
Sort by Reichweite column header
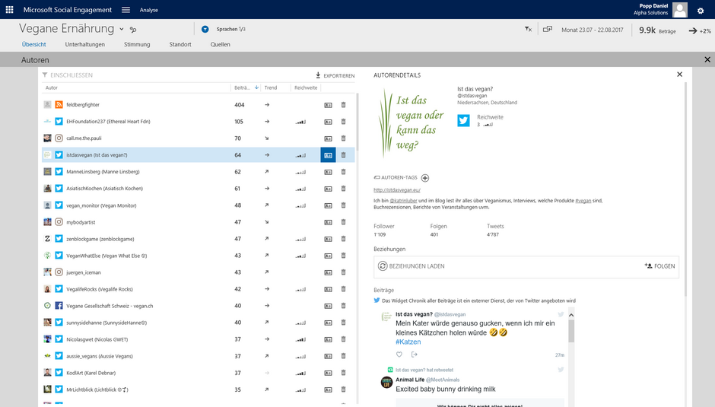pyautogui.click(x=306, y=87)
